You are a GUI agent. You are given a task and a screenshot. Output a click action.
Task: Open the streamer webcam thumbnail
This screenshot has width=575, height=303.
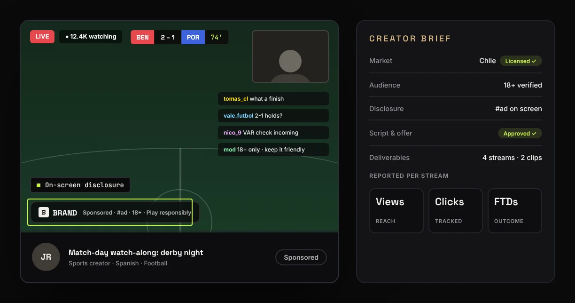point(290,56)
